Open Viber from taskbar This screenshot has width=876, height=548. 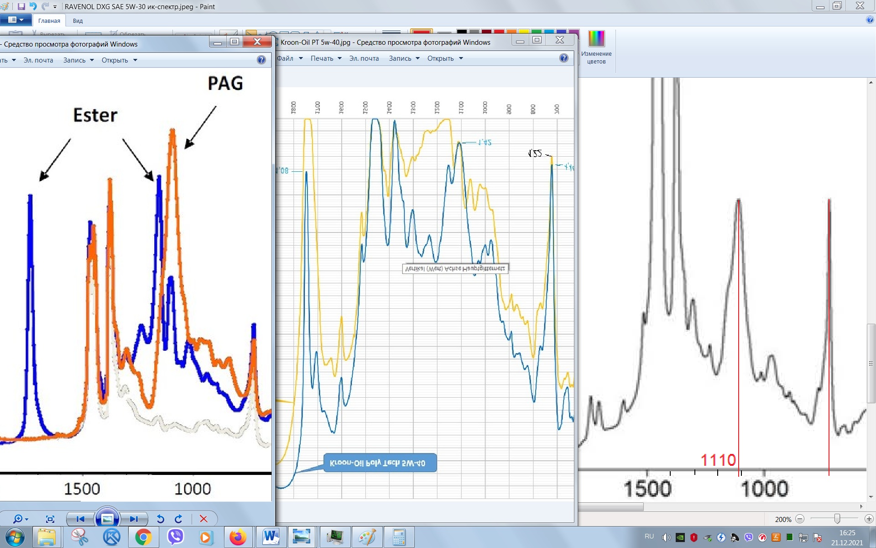tap(175, 537)
